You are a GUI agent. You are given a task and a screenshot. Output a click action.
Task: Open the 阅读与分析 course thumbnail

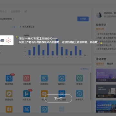coord(106,91)
